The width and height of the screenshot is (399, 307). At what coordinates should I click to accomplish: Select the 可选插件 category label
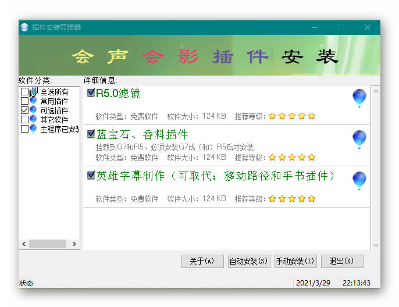click(54, 110)
